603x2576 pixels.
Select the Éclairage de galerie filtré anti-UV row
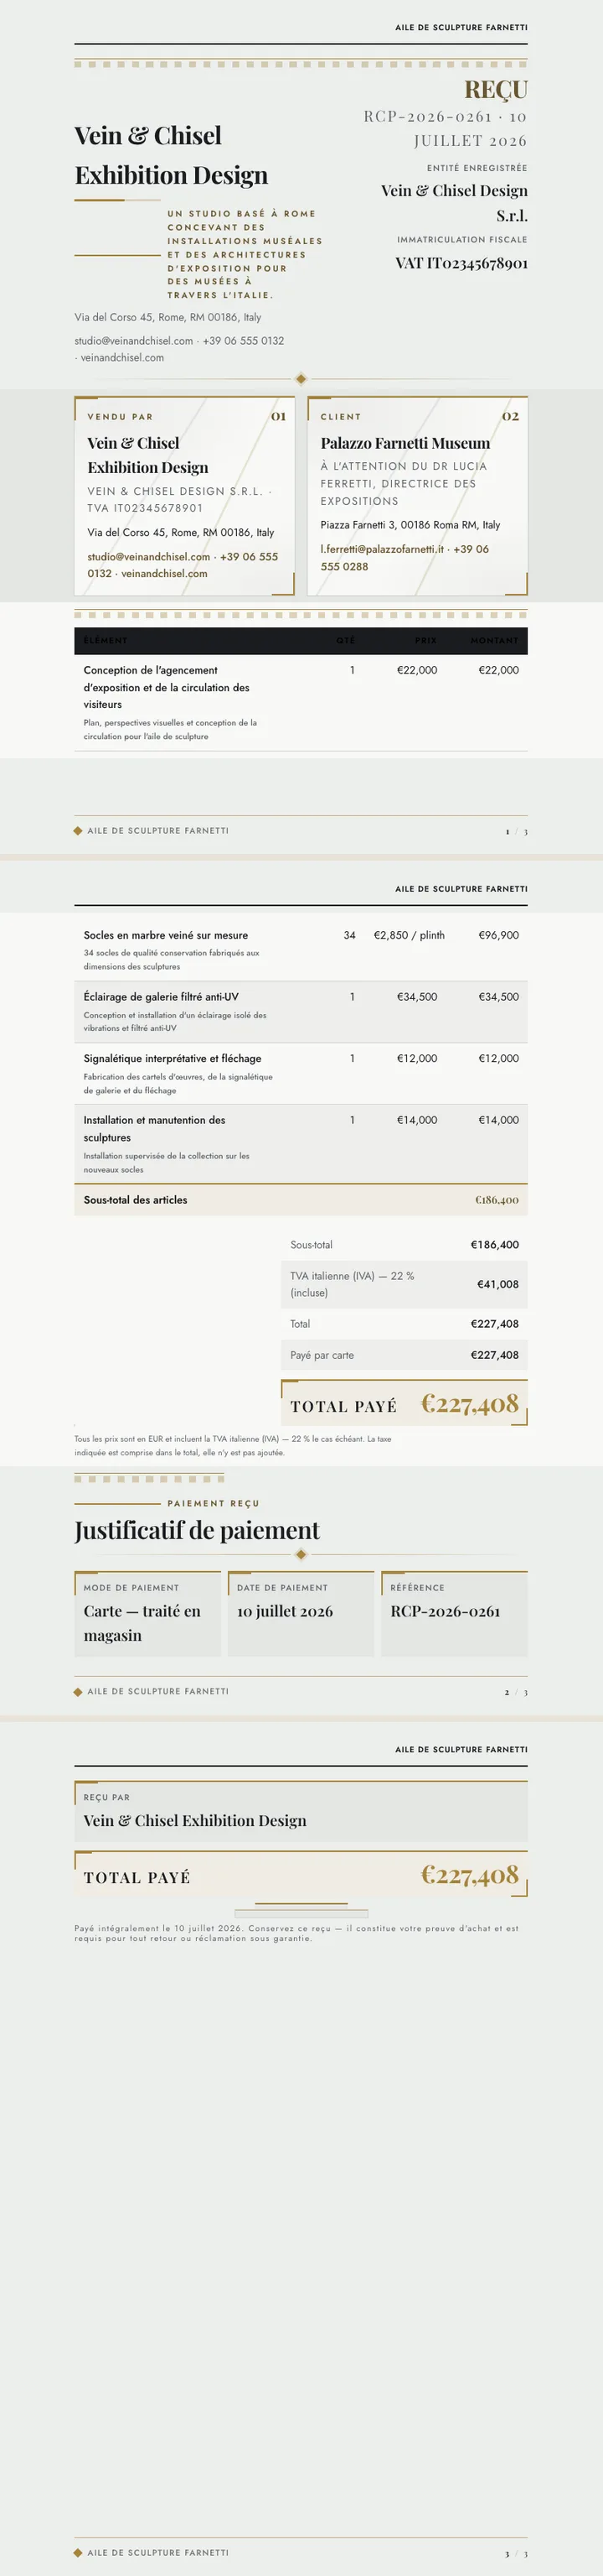[x=301, y=1012]
